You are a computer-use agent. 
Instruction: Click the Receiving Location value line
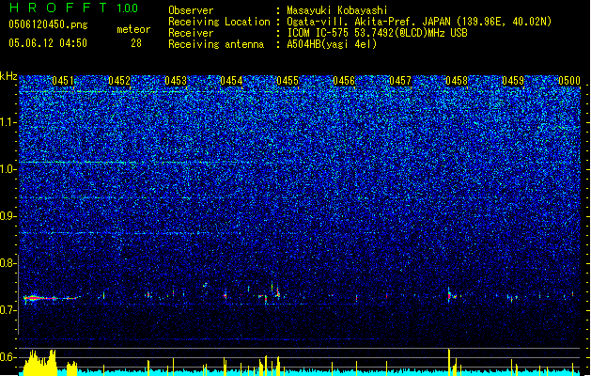pos(419,22)
